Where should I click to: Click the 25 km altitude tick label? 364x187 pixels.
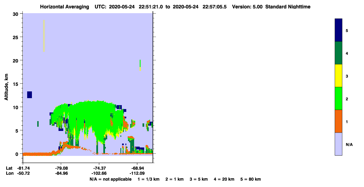click(x=16, y=37)
